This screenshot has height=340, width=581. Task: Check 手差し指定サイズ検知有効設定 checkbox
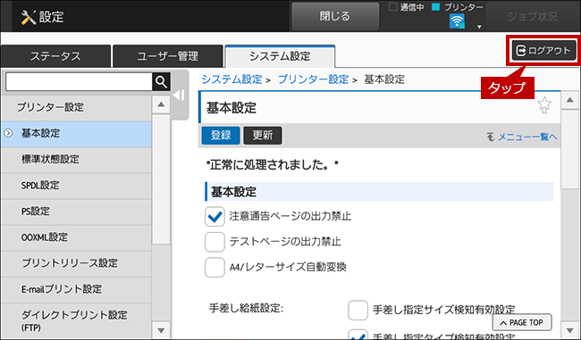click(358, 310)
